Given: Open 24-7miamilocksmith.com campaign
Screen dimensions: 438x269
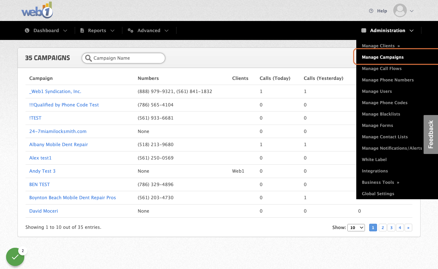Looking at the screenshot, I should point(58,131).
